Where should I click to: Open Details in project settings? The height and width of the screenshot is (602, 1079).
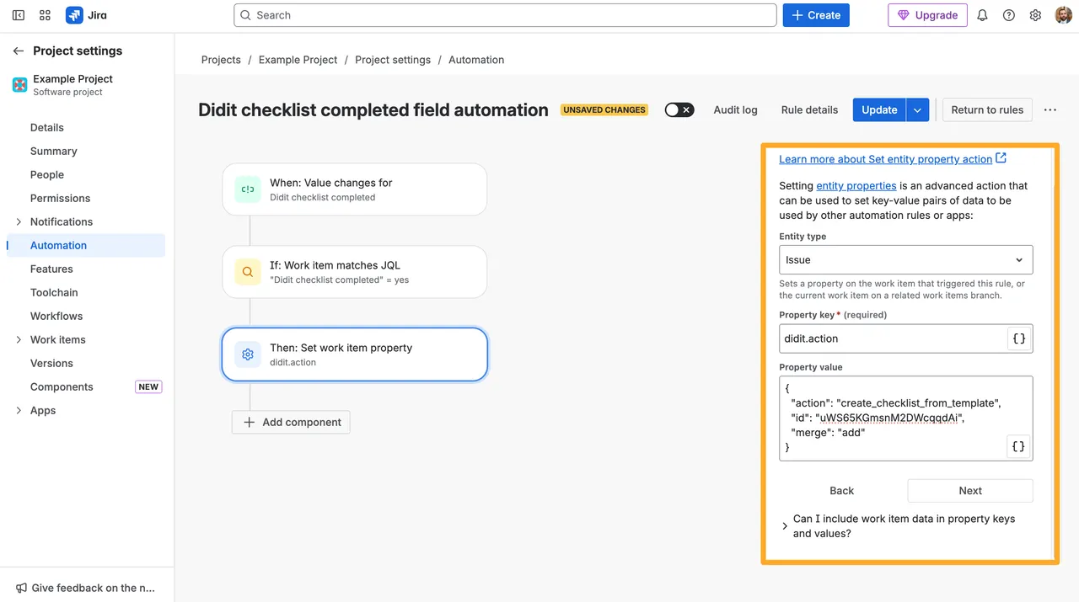tap(47, 127)
